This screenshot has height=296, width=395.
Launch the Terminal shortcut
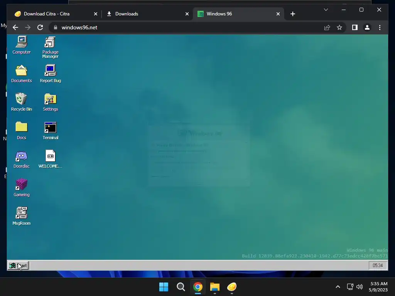coord(51,130)
